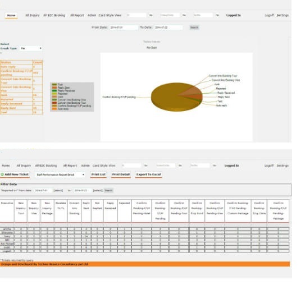Open All B2C Booking in top dashboard navigation

[x=54, y=15]
